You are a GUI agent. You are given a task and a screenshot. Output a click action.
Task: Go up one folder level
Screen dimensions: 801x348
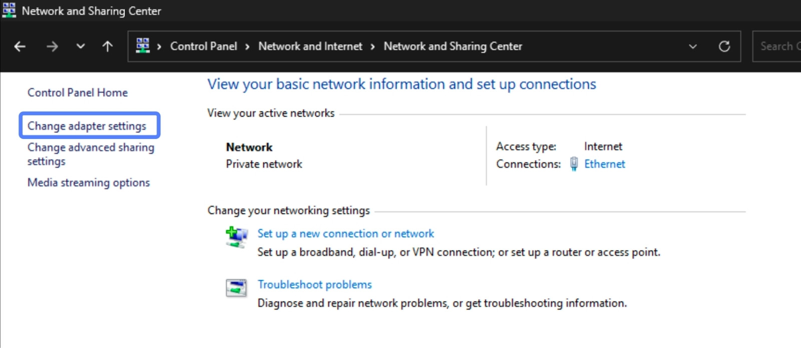107,46
